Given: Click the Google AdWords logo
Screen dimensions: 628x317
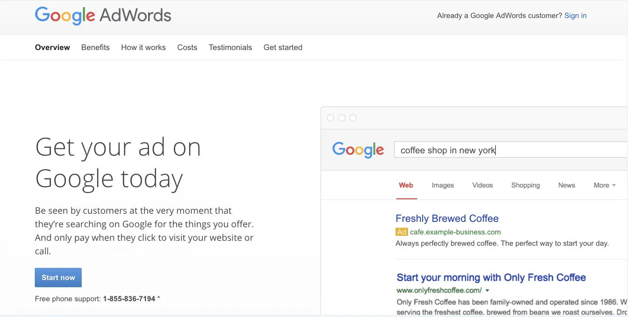Looking at the screenshot, I should tap(103, 16).
